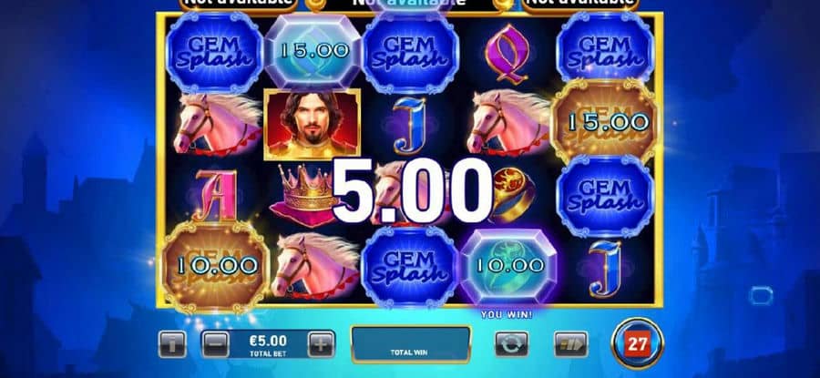Toggle the turbo spin arrows button
This screenshot has height=378, width=820.
tap(571, 344)
